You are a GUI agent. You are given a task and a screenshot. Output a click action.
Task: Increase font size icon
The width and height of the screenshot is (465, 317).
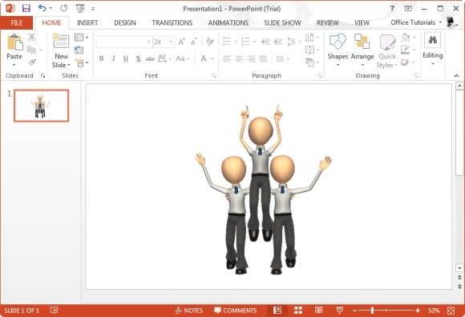coord(181,42)
